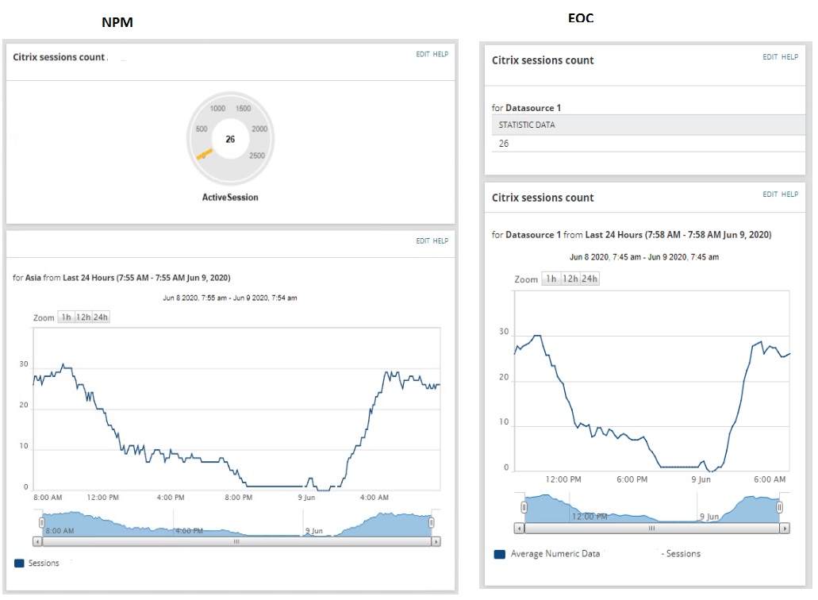Toggle the Sessions legend item in NPM chart

tap(37, 563)
